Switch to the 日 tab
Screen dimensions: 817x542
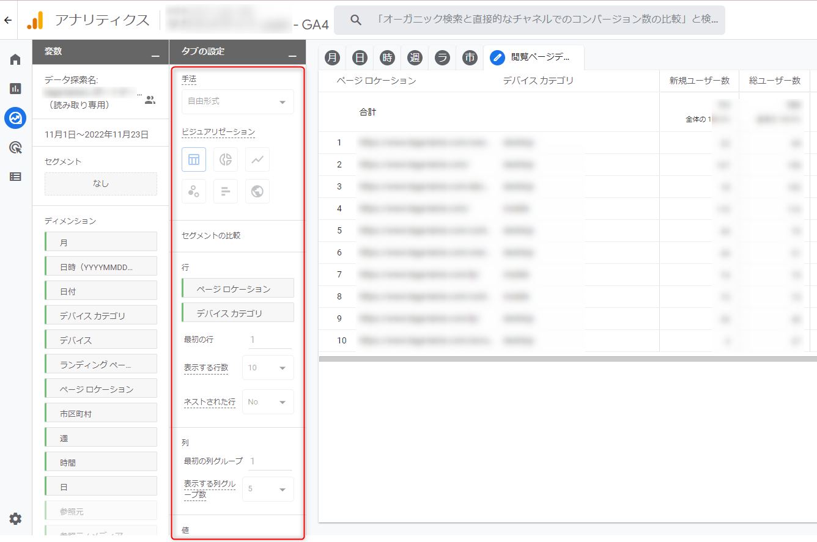point(360,57)
